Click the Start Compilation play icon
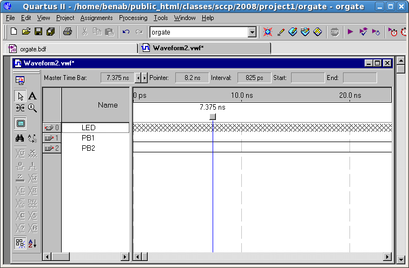Image resolution: width=409 pixels, height=268 pixels. [350, 32]
